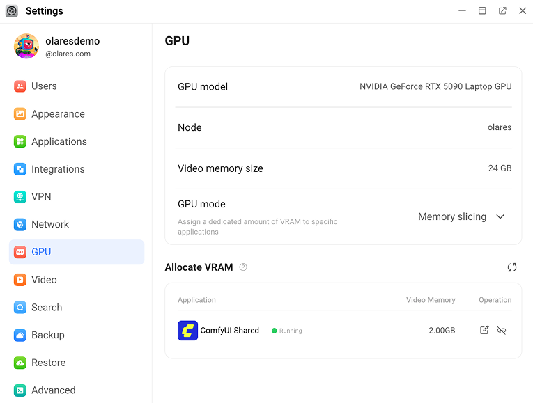
Task: Click the Settings gear icon in title bar
Action: pos(12,11)
